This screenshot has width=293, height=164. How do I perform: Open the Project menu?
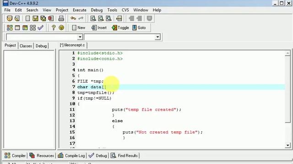62,10
